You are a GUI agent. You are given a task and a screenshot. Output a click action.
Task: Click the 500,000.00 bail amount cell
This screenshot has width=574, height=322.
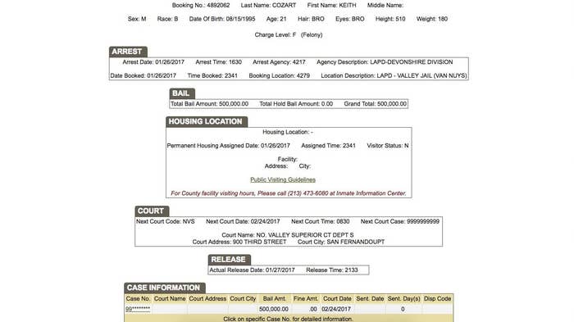[273, 309]
